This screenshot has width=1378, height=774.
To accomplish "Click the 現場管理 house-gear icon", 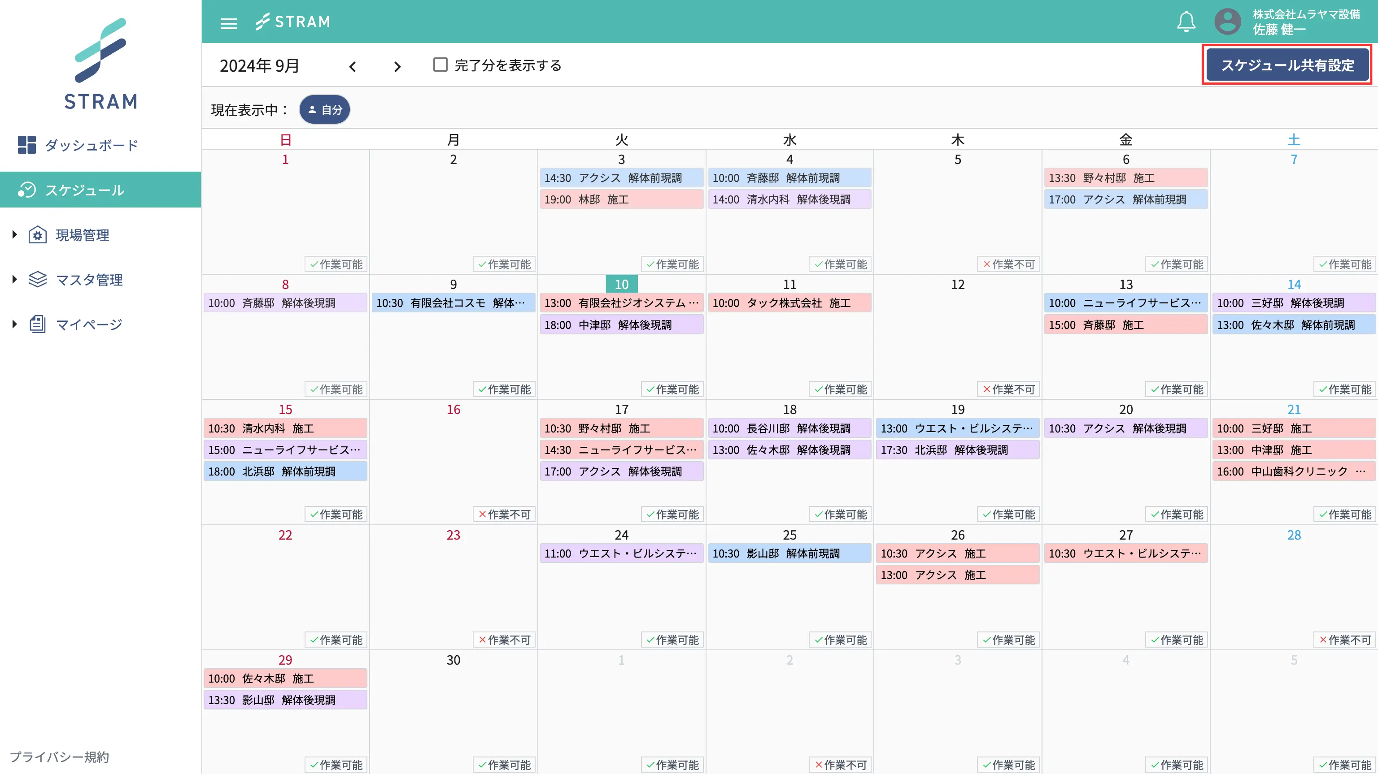I will 37,235.
